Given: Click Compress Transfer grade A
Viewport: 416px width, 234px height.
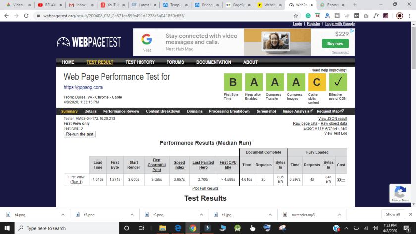Looking at the screenshot, I should click(275, 82).
